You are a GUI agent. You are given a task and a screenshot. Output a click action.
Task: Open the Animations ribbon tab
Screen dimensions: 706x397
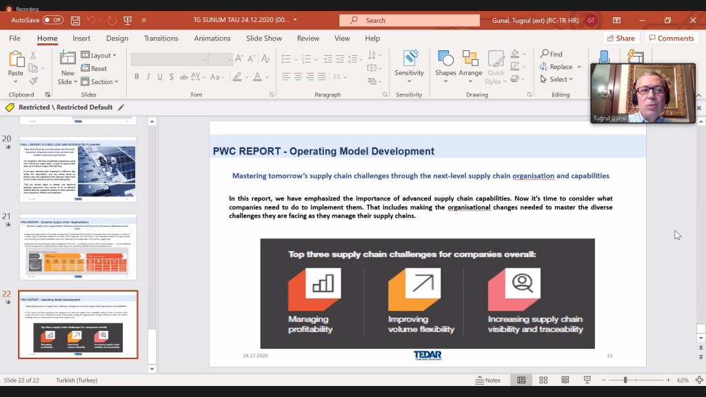point(212,39)
